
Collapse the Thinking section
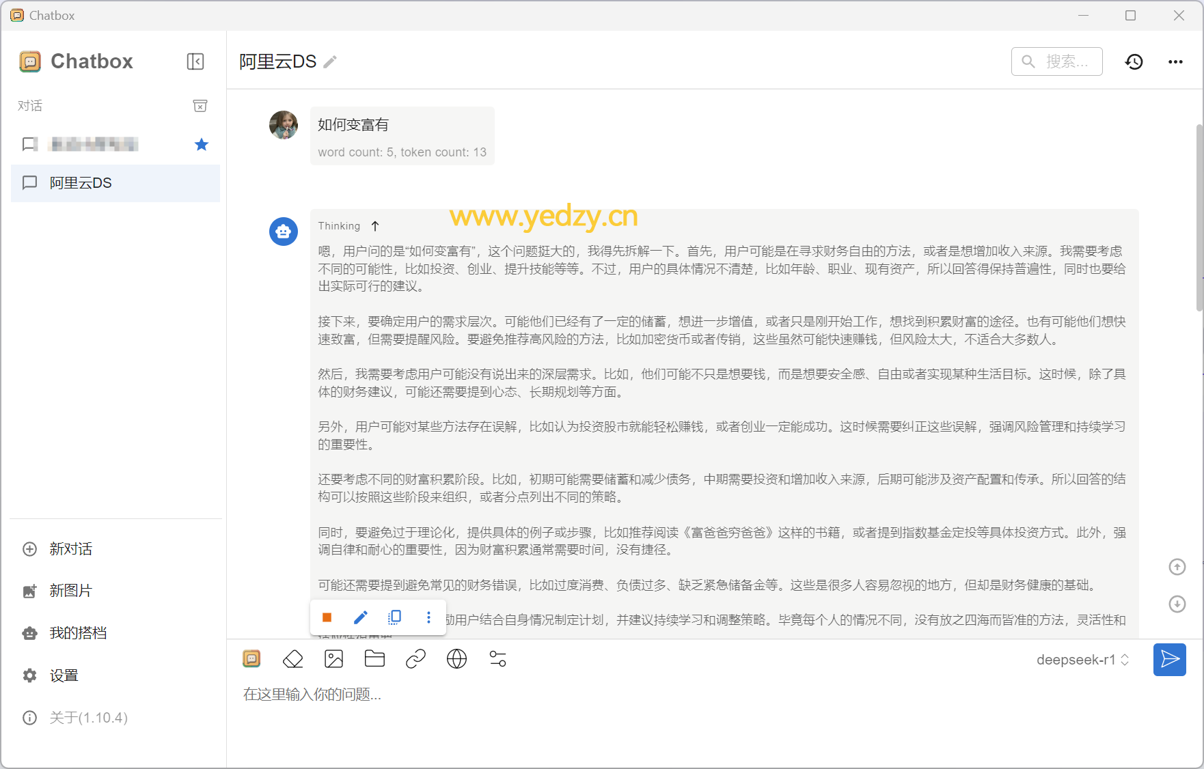[374, 226]
